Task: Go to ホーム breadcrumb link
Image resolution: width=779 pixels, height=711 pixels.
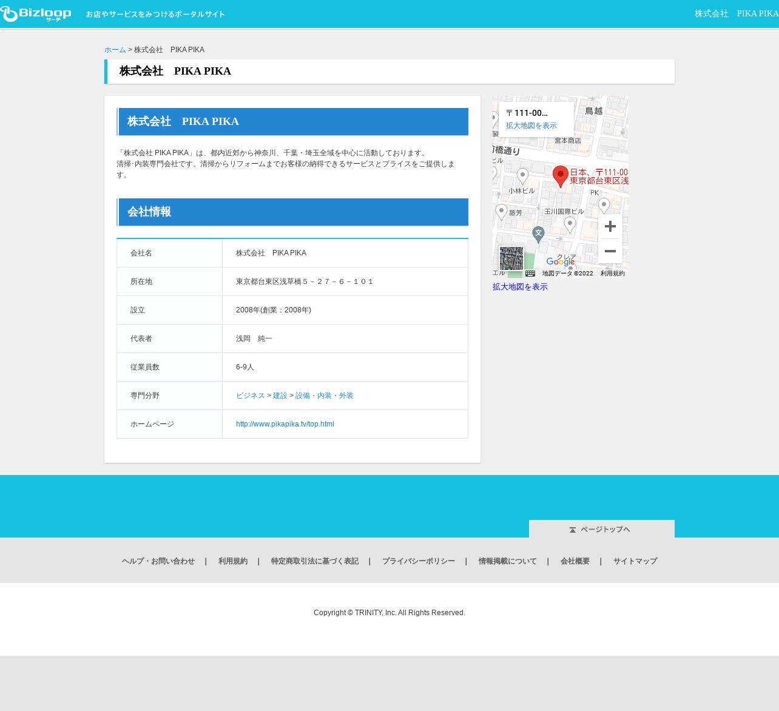Action: (x=115, y=50)
